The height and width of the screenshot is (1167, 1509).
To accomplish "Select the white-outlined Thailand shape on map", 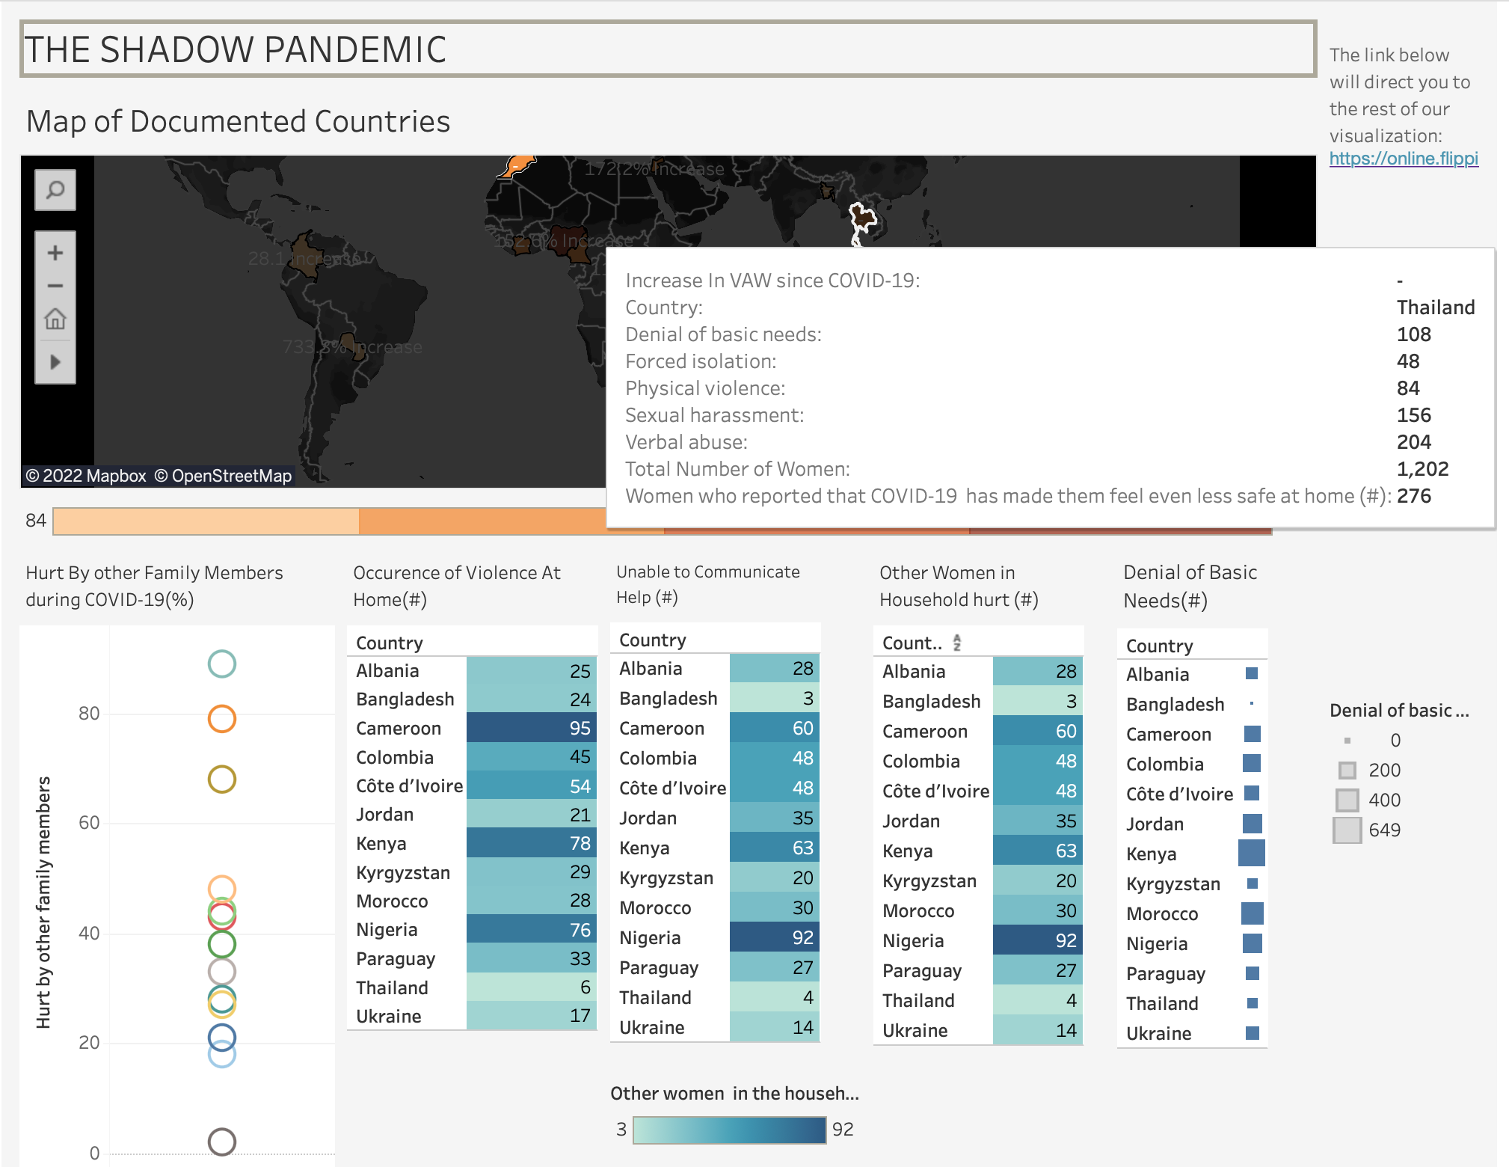I will [863, 219].
